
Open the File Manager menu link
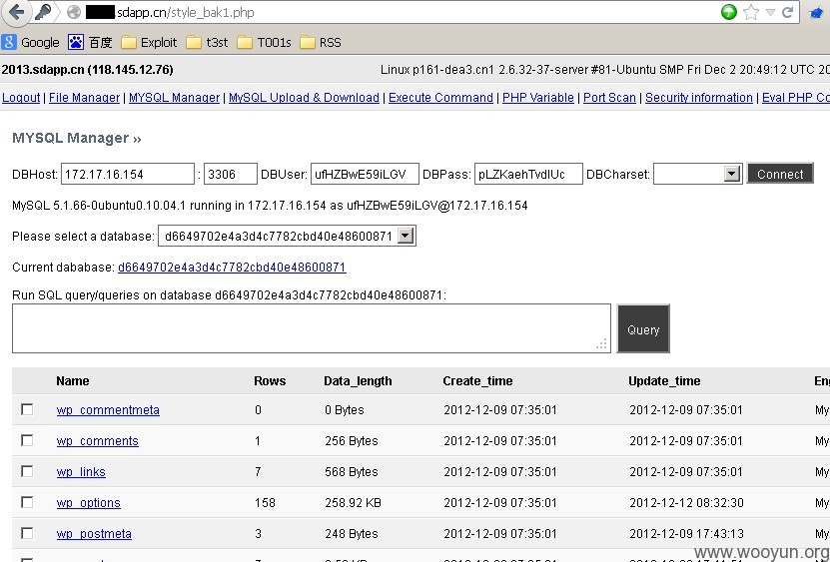(84, 98)
